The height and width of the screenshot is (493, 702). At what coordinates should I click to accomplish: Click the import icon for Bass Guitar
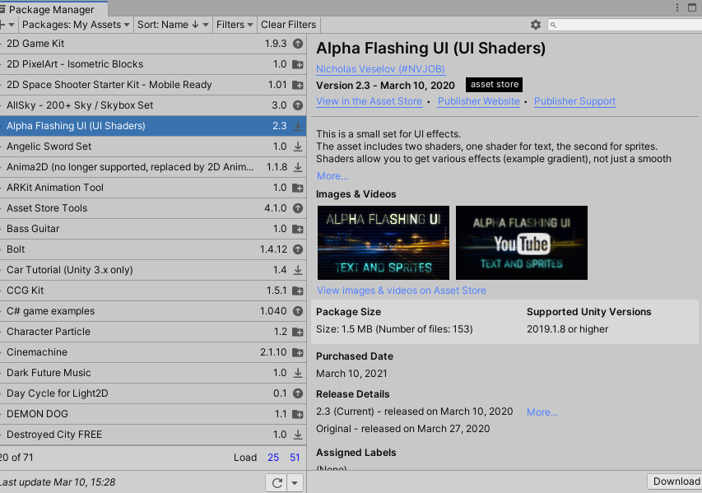(298, 229)
